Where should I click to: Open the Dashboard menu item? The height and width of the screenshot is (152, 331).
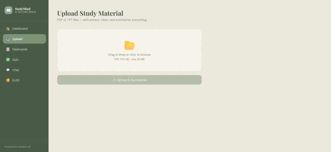point(24,28)
